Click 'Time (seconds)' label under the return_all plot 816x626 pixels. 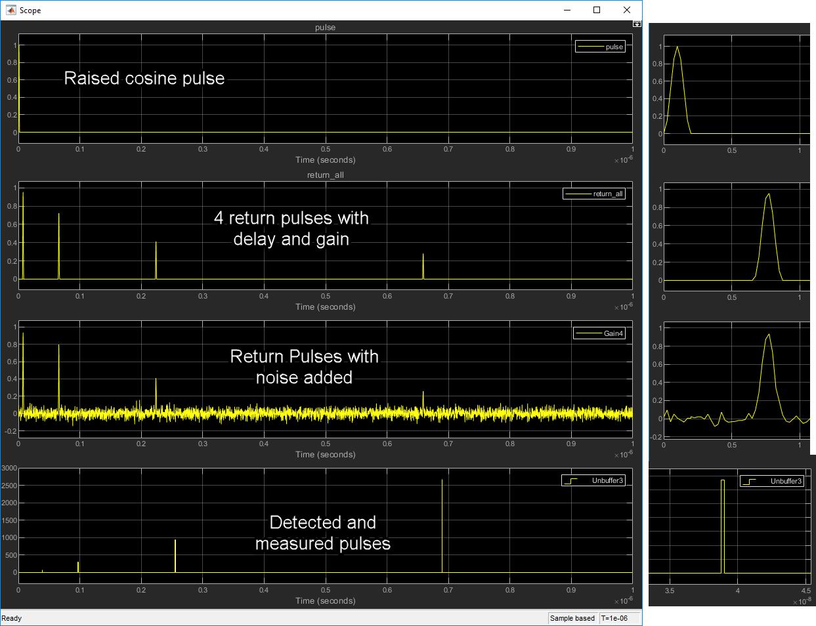pos(325,307)
